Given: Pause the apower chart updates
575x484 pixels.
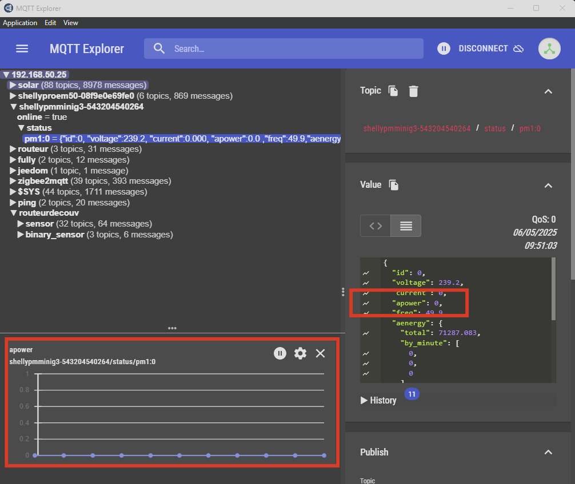Looking at the screenshot, I should tap(279, 353).
